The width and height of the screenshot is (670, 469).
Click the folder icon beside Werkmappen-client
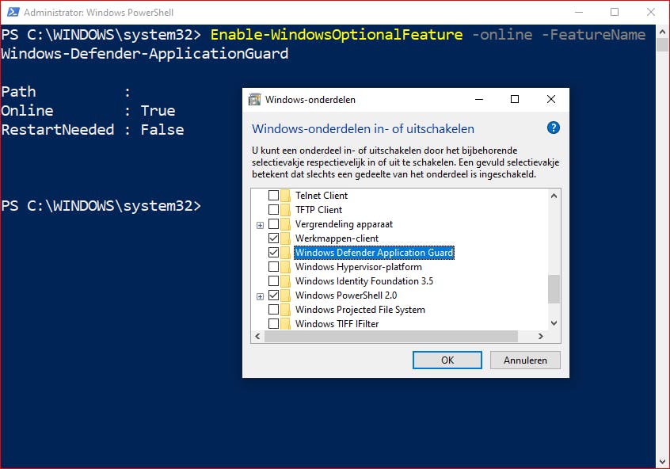coord(285,238)
